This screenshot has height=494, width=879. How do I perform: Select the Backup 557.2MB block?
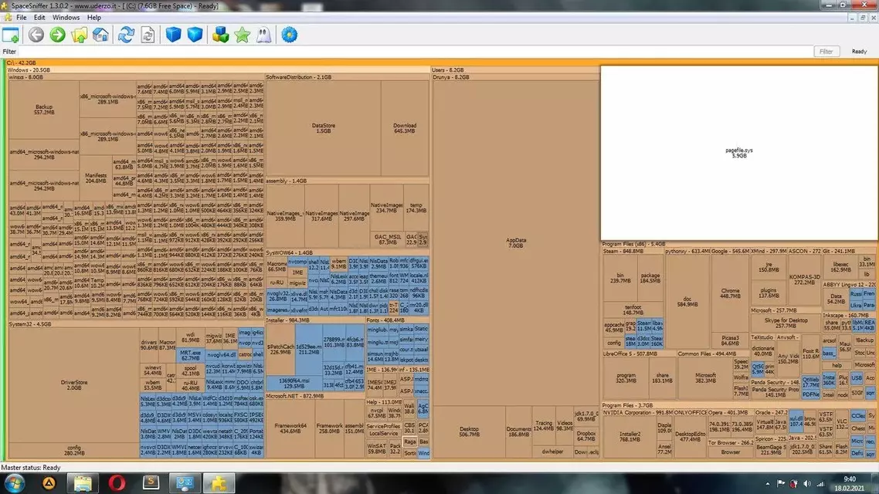point(44,109)
